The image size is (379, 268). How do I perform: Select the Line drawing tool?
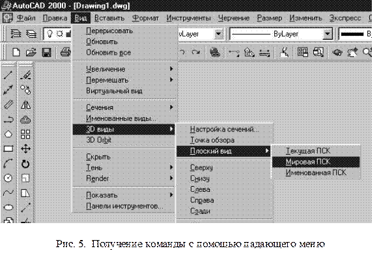pyautogui.click(x=8, y=75)
